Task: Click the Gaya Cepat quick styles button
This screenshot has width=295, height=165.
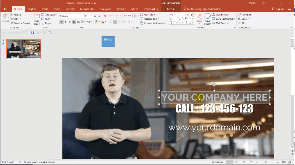Action: [x=207, y=19]
